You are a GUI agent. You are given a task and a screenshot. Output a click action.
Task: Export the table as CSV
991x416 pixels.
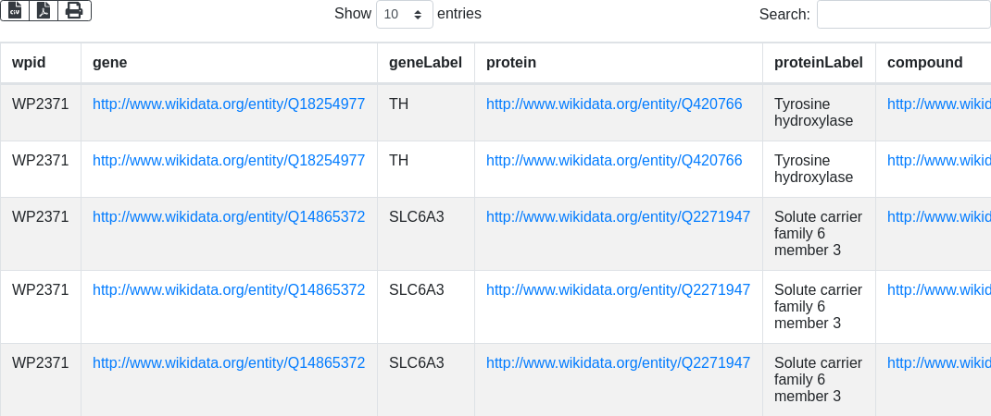tap(15, 10)
